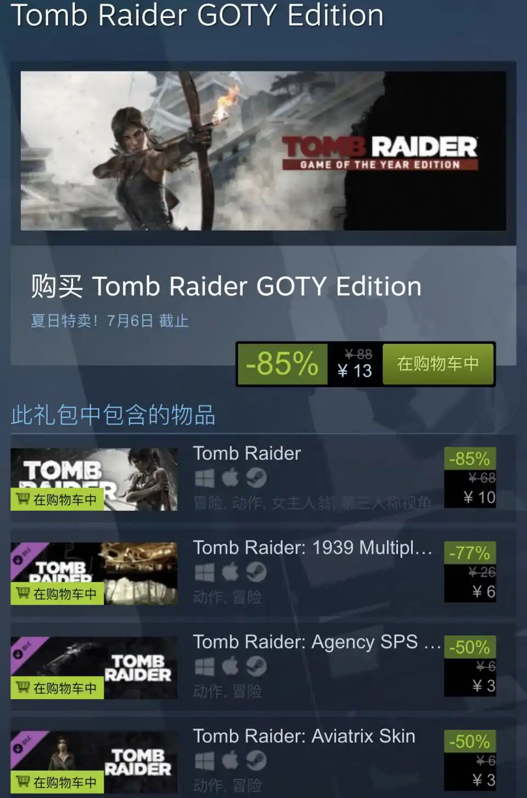Open the Aviatrix Skin DLC thumbnail

(94, 762)
